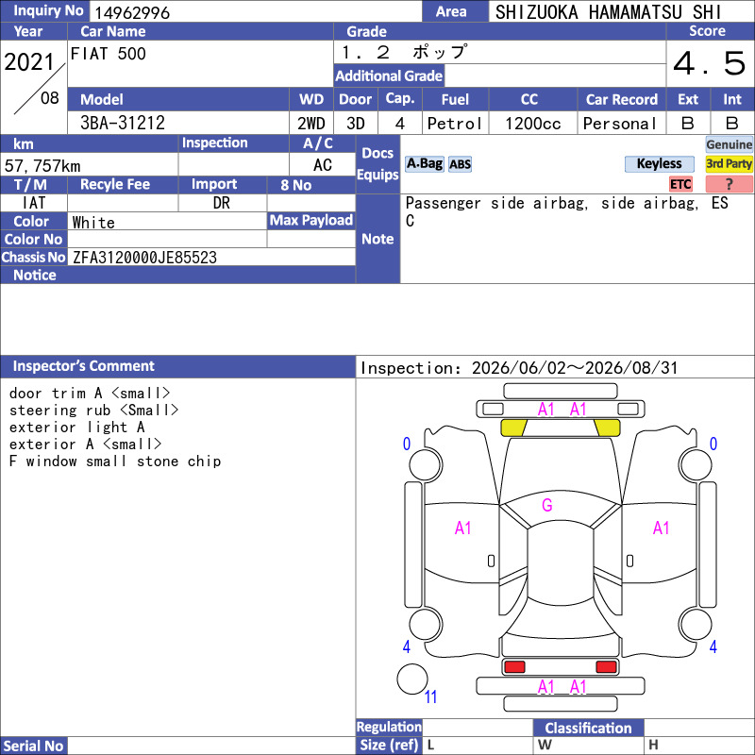Click the Additional Grade label
755x755 pixels.
click(389, 76)
